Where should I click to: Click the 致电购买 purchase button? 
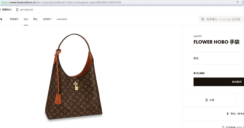(219, 82)
